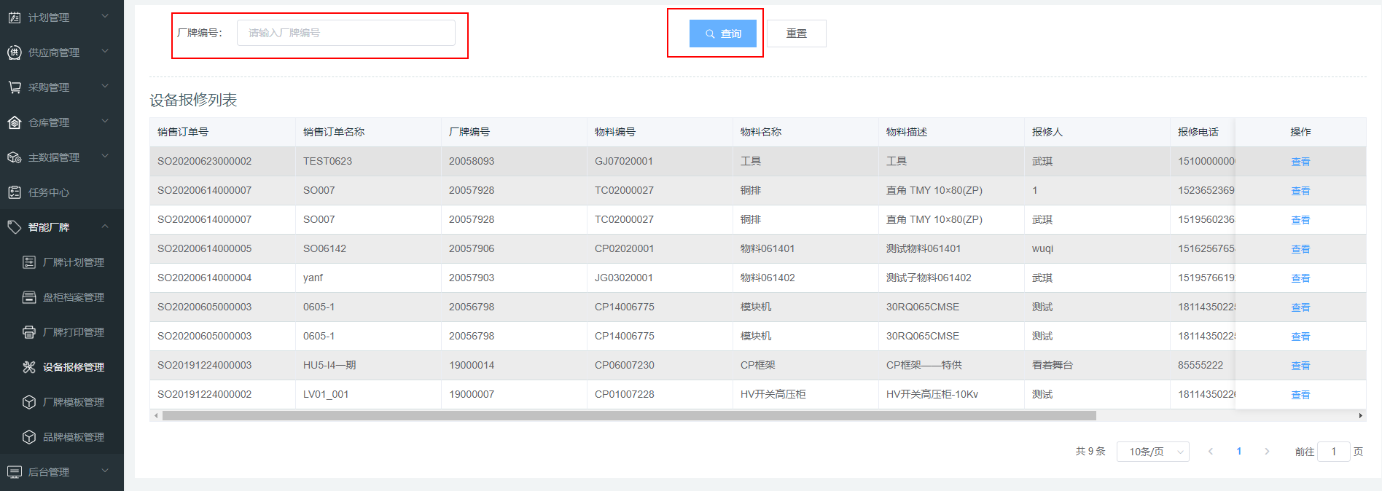This screenshot has width=1382, height=491.
Task: View details for order SO20200623000002
Action: click(x=1300, y=162)
